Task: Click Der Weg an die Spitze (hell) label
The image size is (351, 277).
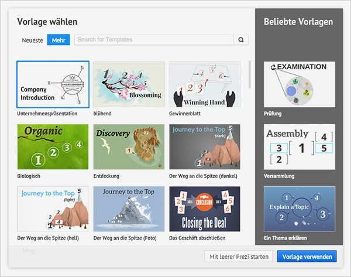Action: click(48, 238)
